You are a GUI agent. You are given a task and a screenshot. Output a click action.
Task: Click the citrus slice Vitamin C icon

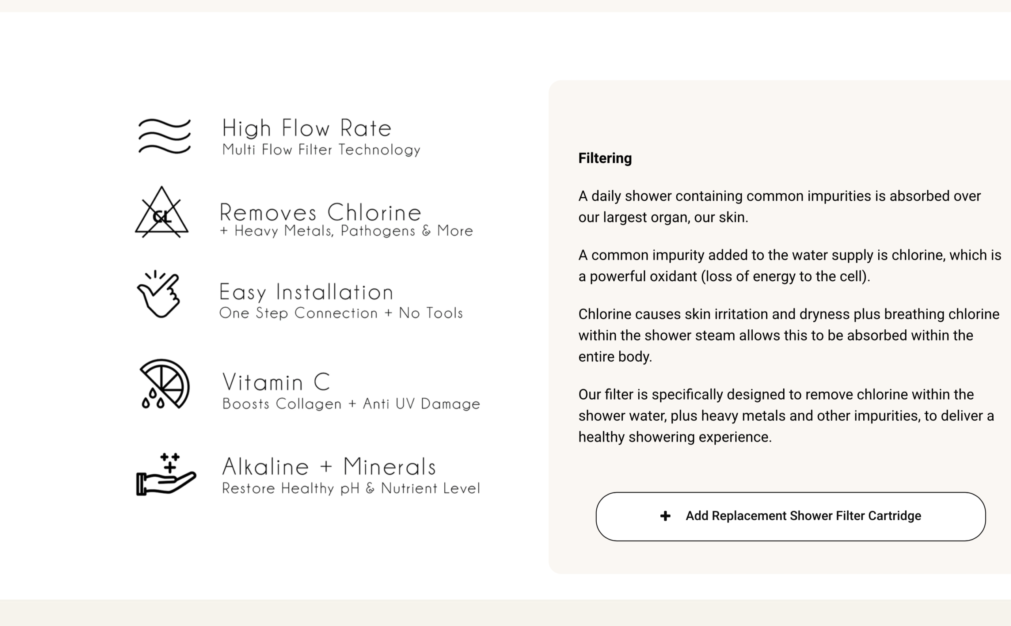point(164,384)
